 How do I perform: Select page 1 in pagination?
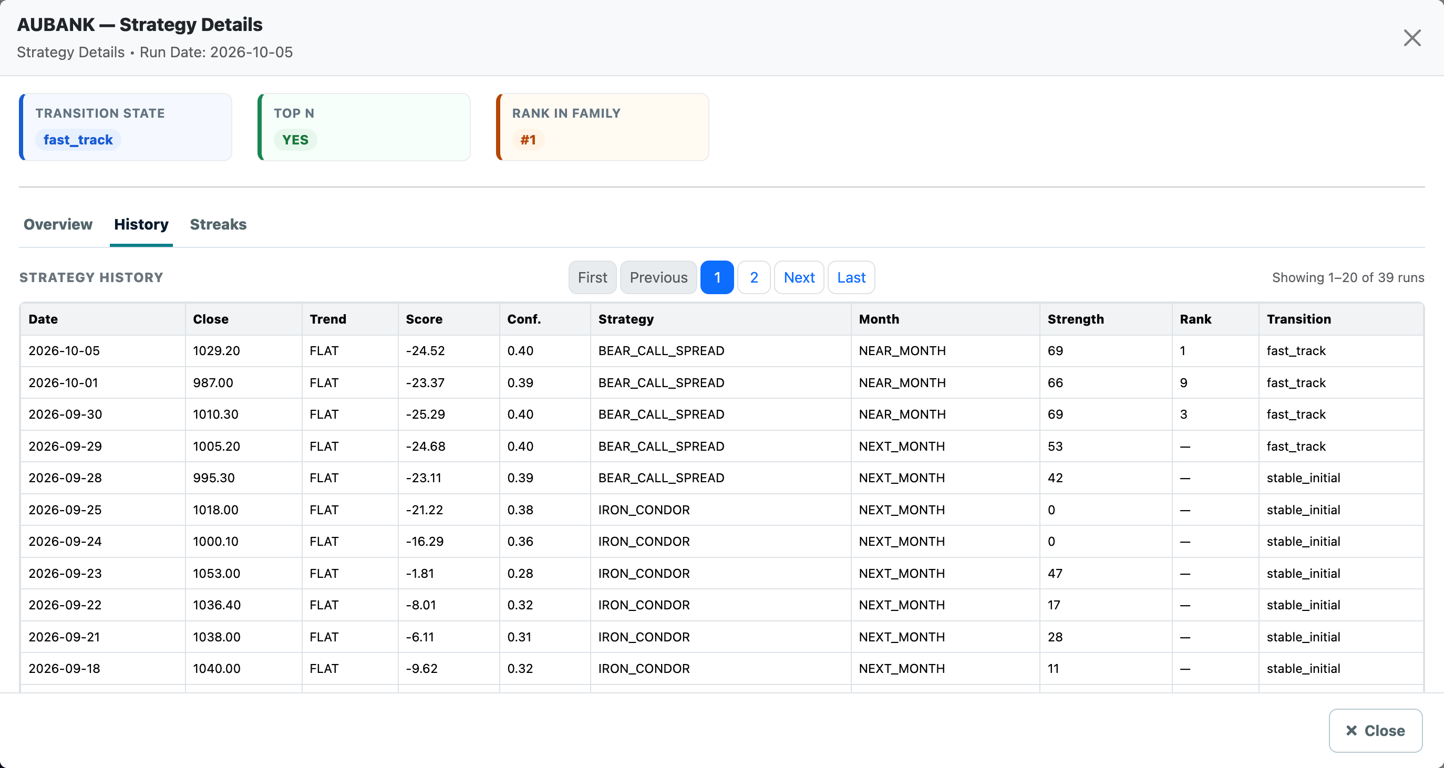(x=717, y=277)
